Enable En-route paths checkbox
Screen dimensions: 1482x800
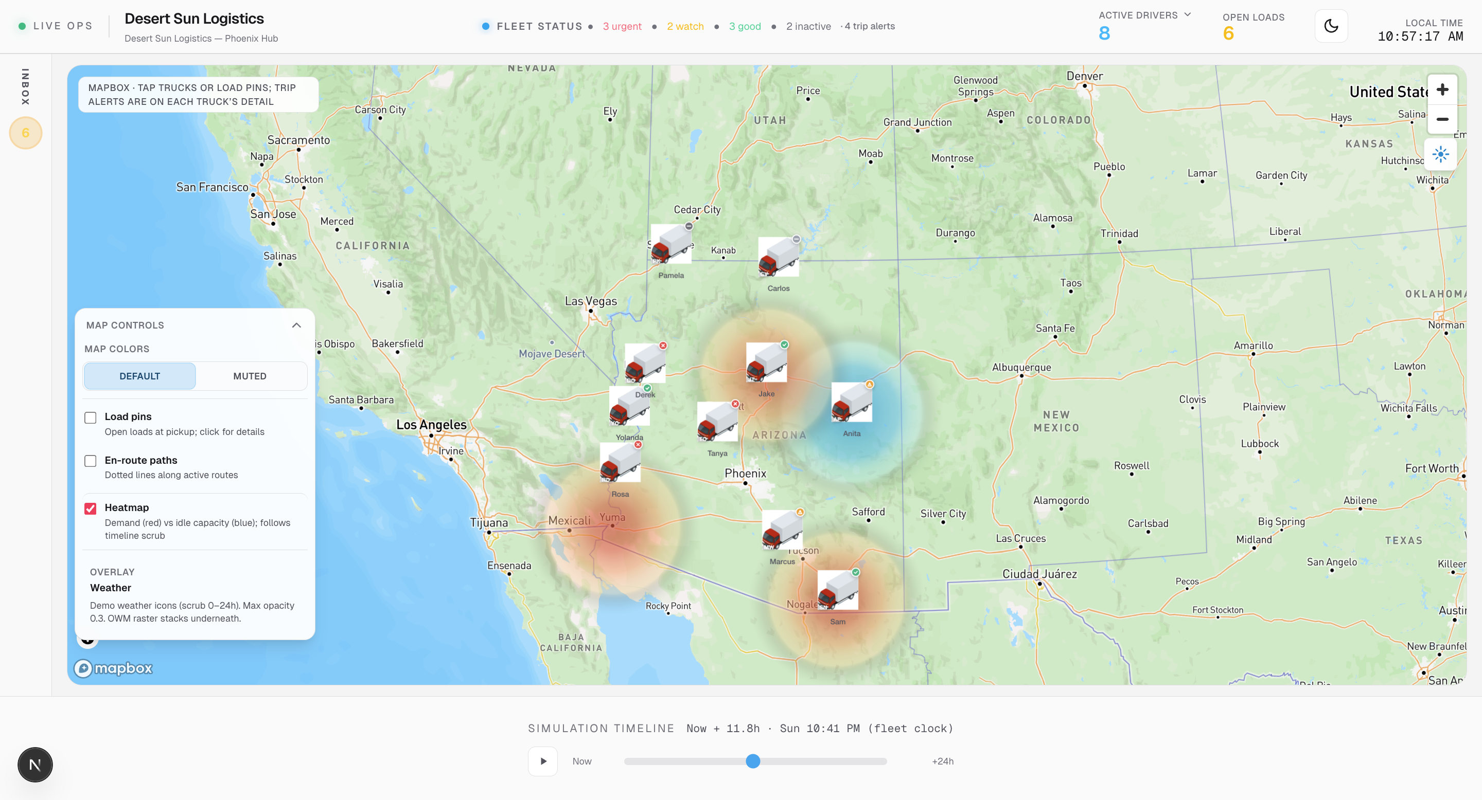(x=91, y=461)
